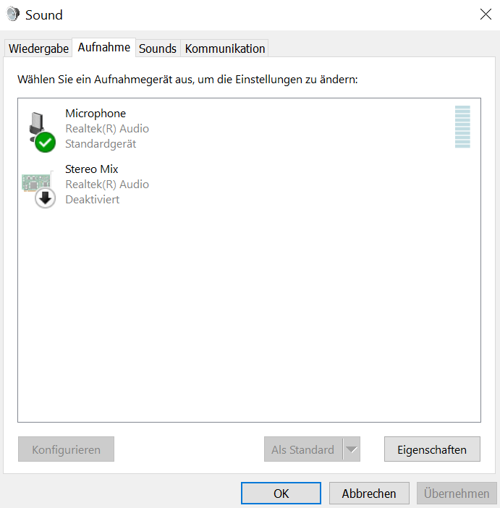Click the Übernehmen button
Screen dimensions: 500x508
click(457, 493)
